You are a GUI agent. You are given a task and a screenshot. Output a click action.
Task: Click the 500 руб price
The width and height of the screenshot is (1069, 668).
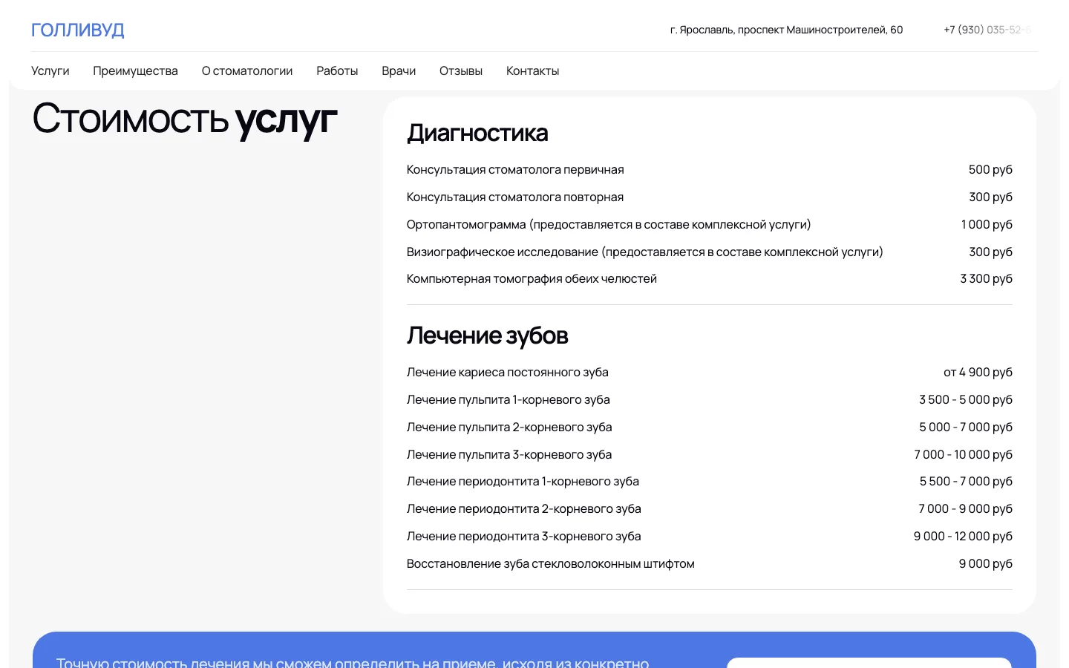click(x=990, y=170)
